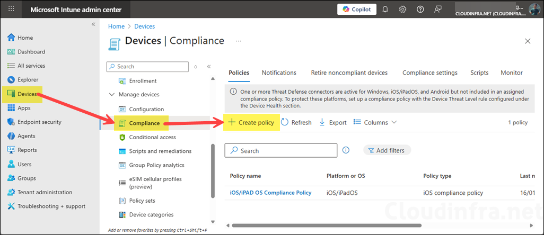Viewport: 544px width, 235px height.
Task: Collapse the Devices menu pane with chevrons
Action: pyautogui.click(x=209, y=67)
